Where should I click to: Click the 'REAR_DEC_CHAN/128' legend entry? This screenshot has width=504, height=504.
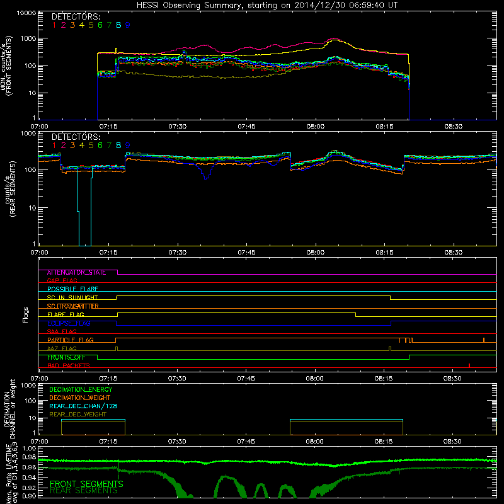point(83,406)
